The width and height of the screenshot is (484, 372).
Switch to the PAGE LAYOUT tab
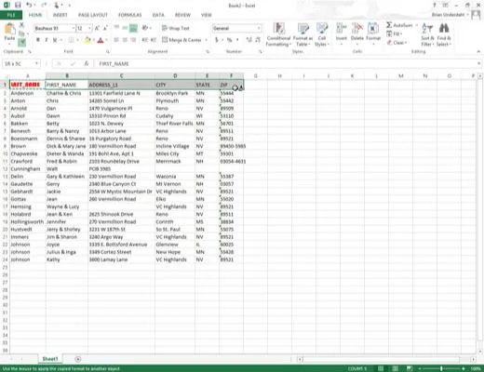(x=93, y=15)
